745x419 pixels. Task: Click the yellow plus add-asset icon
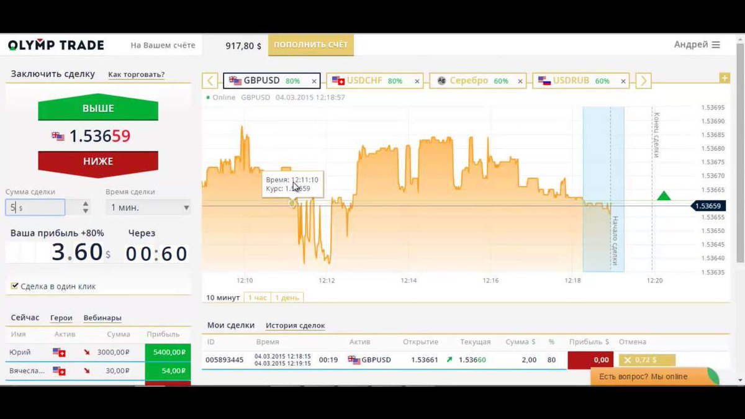click(x=724, y=78)
